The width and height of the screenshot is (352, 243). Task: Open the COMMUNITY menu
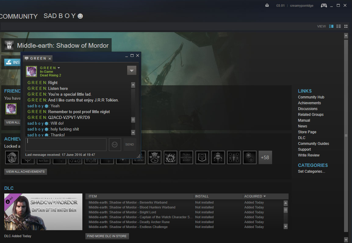coord(19,17)
